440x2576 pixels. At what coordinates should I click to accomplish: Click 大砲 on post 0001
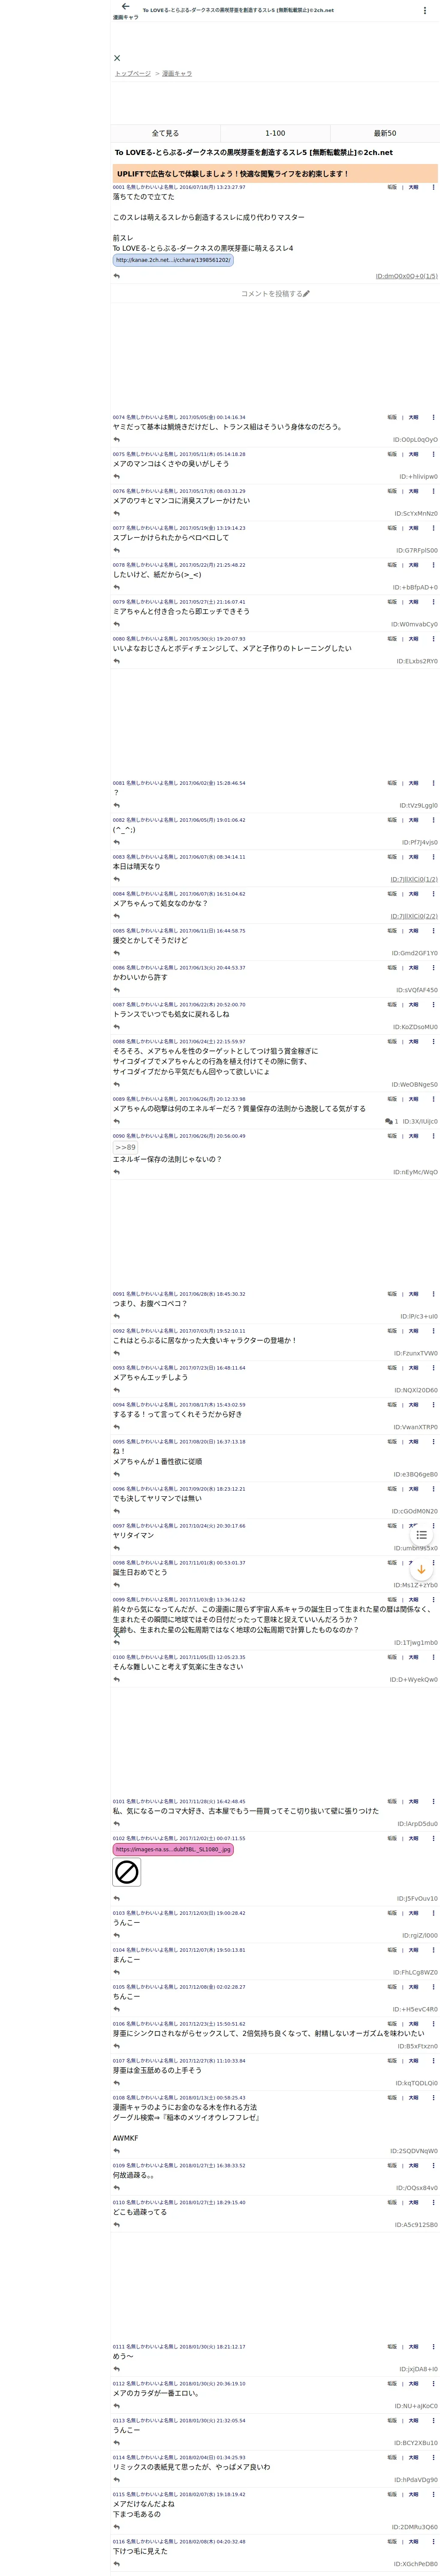point(413,187)
